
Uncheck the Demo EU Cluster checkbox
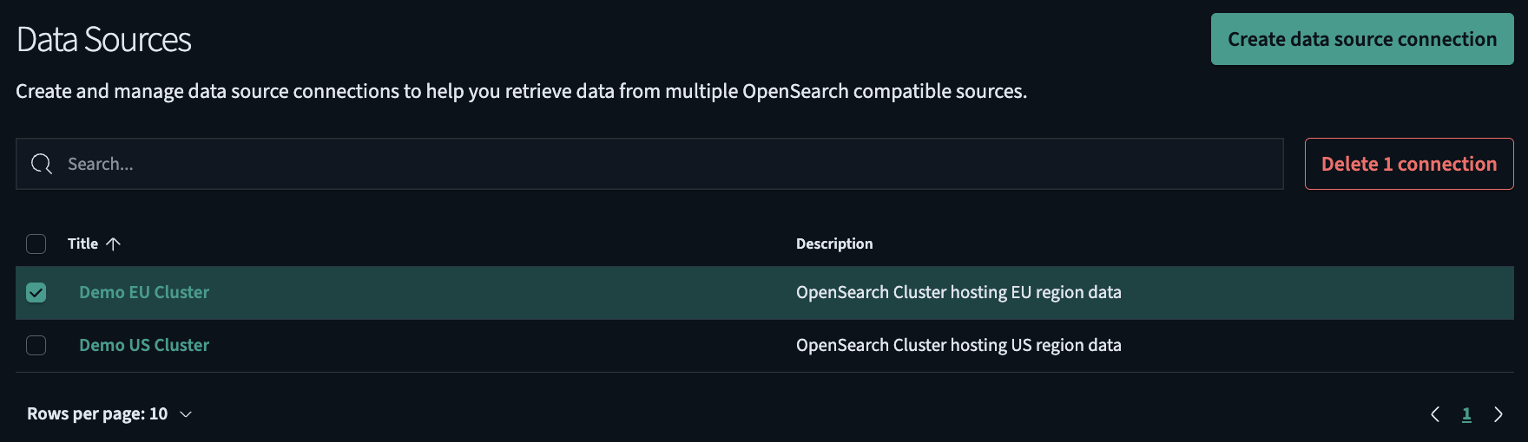click(36, 293)
